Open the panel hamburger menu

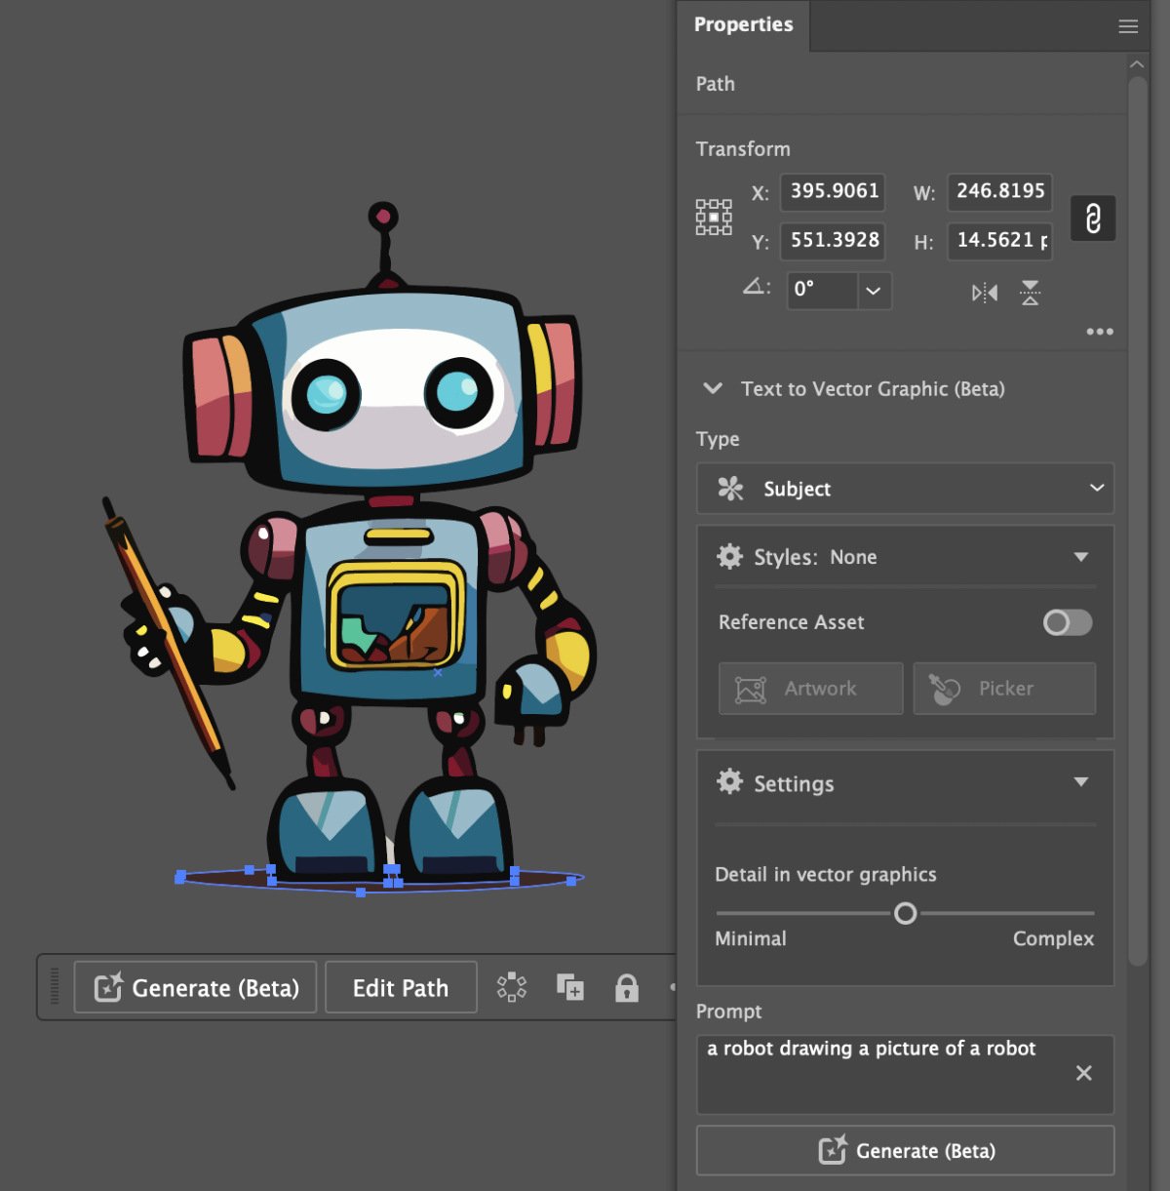pyautogui.click(x=1128, y=26)
